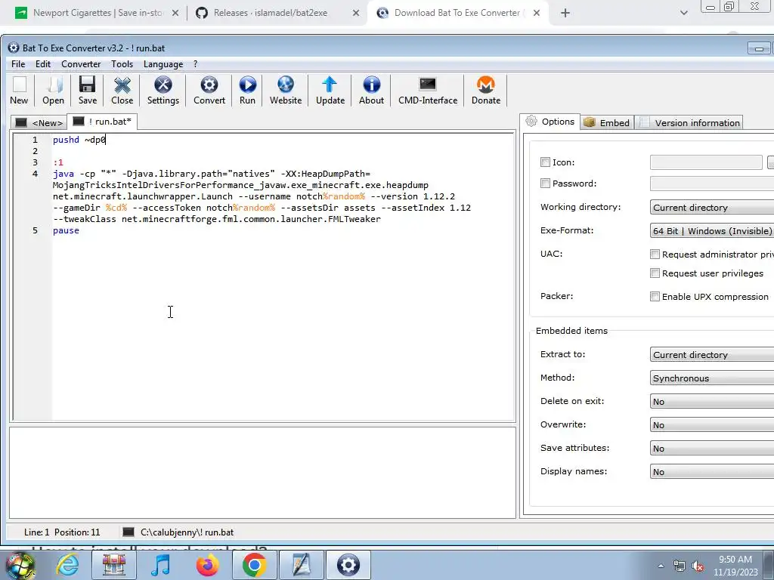774x580 pixels.
Task: Open Display names dropdown
Action: 712,471
